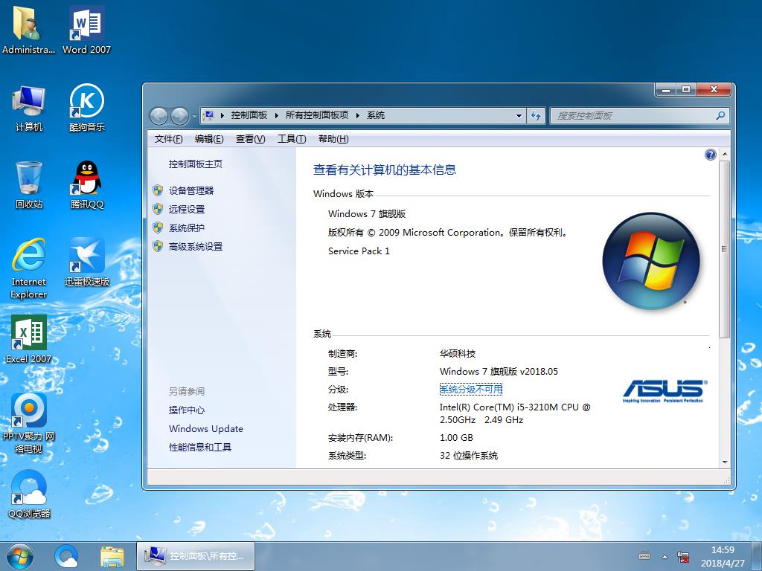The image size is (762, 571).
Task: Open the address bar history dropdown
Action: pyautogui.click(x=519, y=115)
